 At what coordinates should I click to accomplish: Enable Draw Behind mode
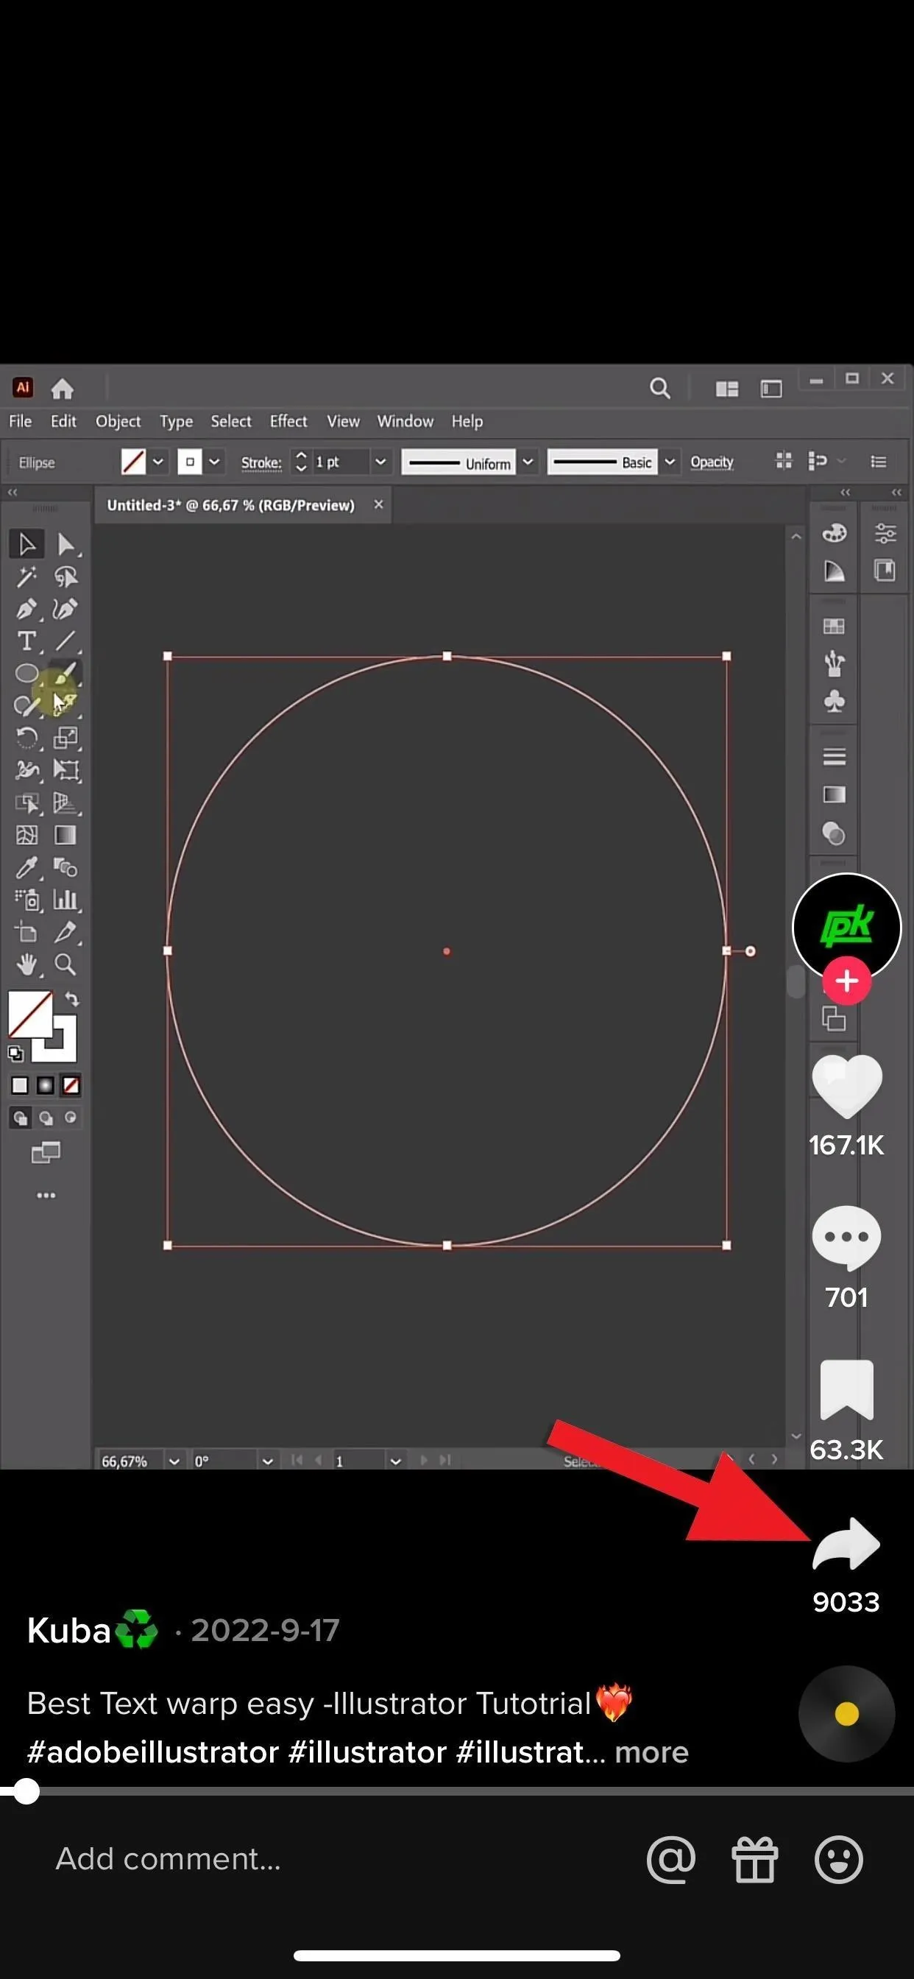pyautogui.click(x=46, y=1118)
